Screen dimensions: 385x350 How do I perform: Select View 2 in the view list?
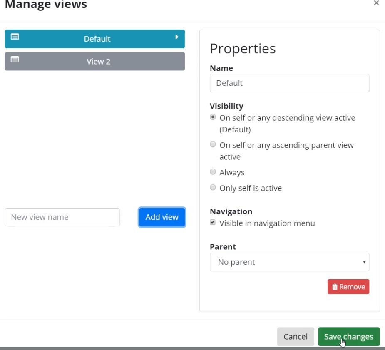[97, 61]
